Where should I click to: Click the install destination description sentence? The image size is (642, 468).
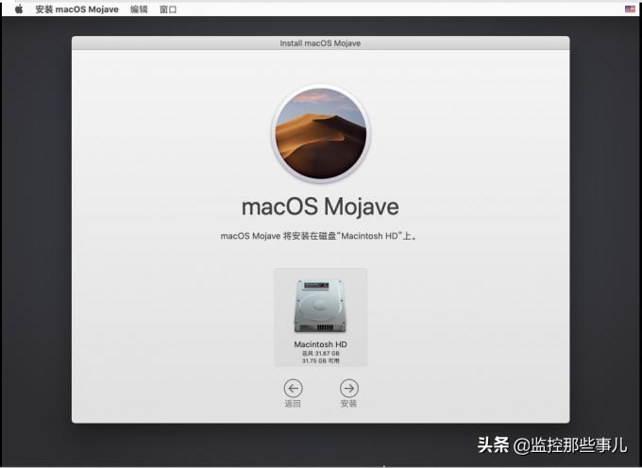click(318, 236)
